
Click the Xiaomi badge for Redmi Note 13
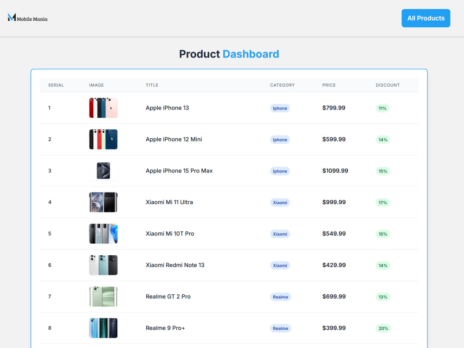coord(280,265)
